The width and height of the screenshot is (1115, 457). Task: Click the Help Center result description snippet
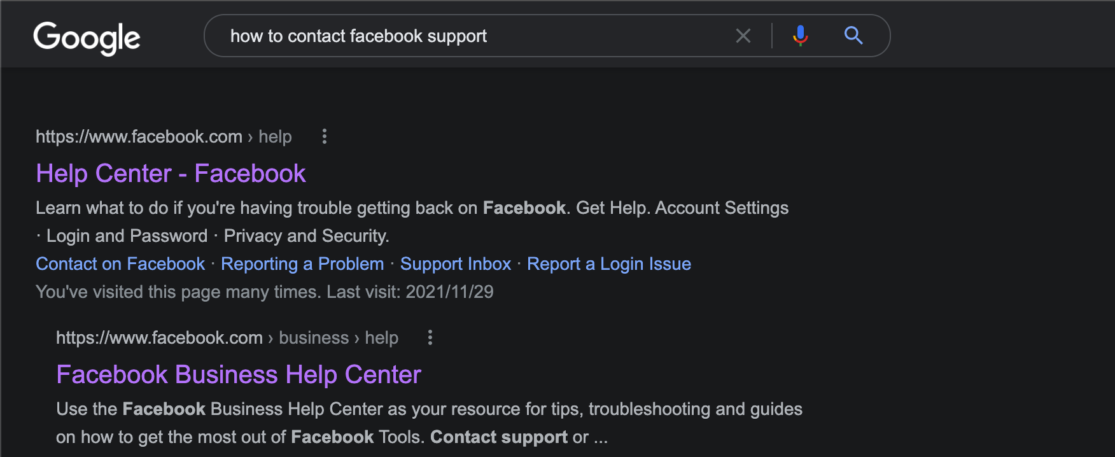[412, 221]
